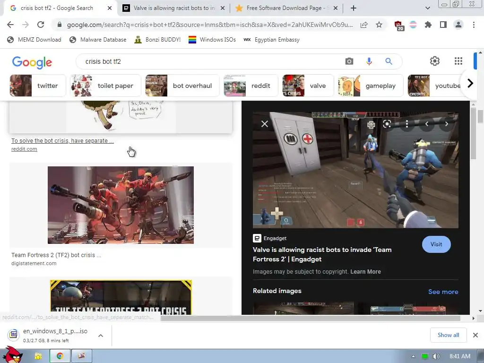484x363 pixels.
Task: Filter results by twitter chip
Action: coord(38,86)
